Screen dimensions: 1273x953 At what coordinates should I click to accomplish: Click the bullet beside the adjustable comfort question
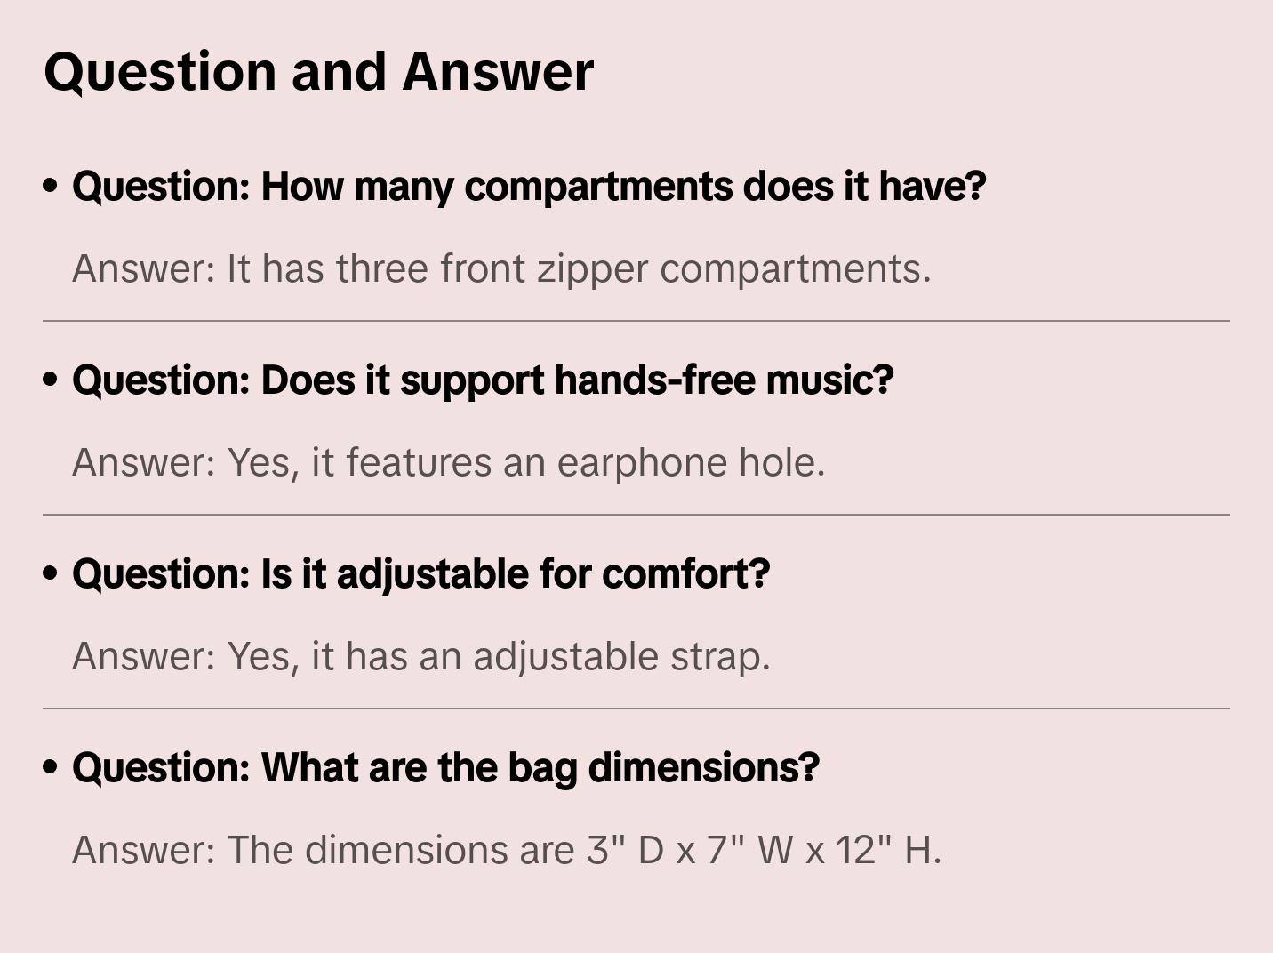pos(51,574)
